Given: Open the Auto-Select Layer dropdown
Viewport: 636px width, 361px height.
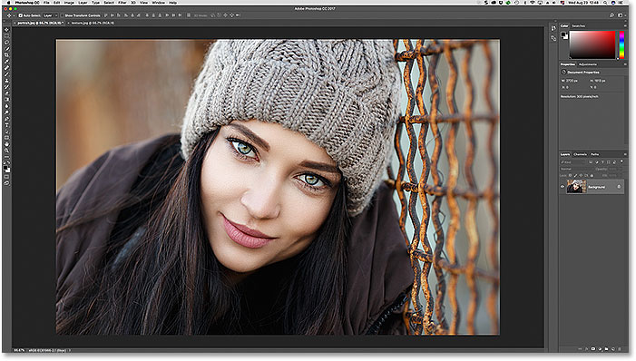Looking at the screenshot, I should point(50,15).
